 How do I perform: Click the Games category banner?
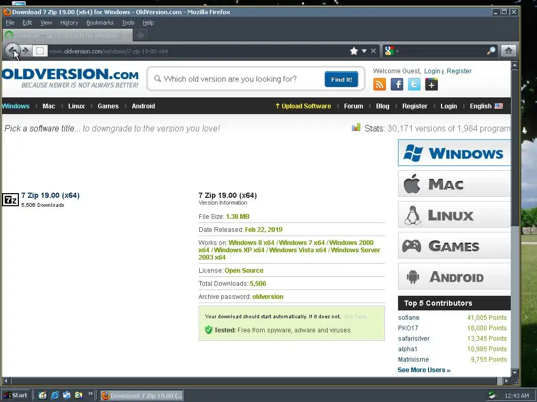[x=454, y=245]
